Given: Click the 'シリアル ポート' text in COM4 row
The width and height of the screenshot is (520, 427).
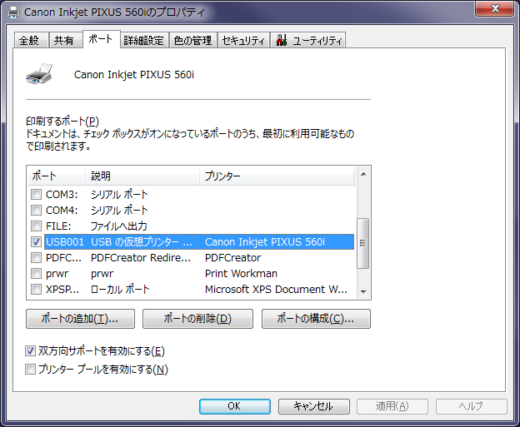Looking at the screenshot, I should pyautogui.click(x=119, y=210).
